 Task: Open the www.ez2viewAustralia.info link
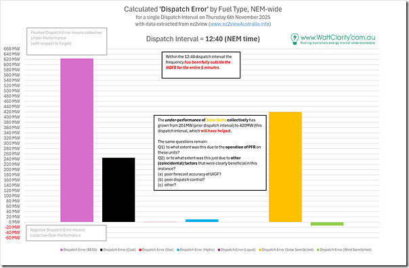pyautogui.click(x=240, y=24)
